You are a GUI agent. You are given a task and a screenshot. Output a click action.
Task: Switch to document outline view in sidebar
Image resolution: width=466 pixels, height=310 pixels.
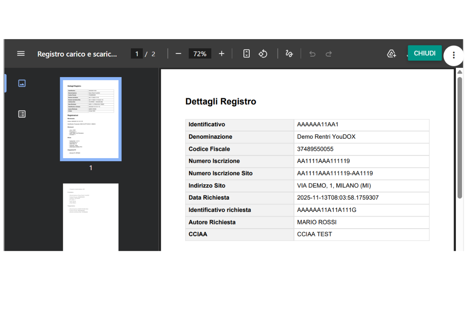coord(22,114)
